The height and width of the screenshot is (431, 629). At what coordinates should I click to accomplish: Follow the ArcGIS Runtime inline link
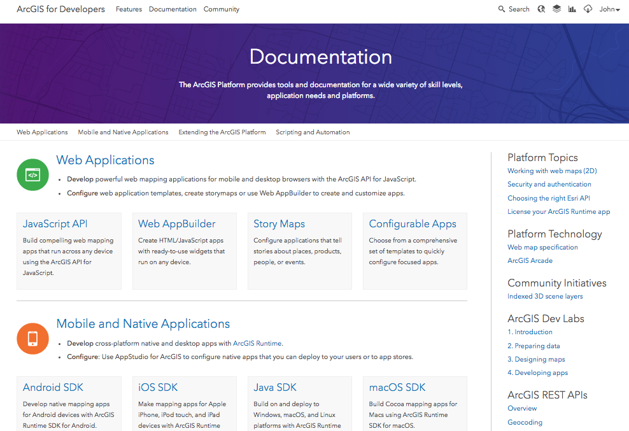point(257,344)
